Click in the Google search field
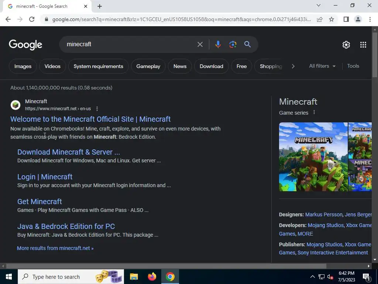The image size is (378, 284). 130,44
